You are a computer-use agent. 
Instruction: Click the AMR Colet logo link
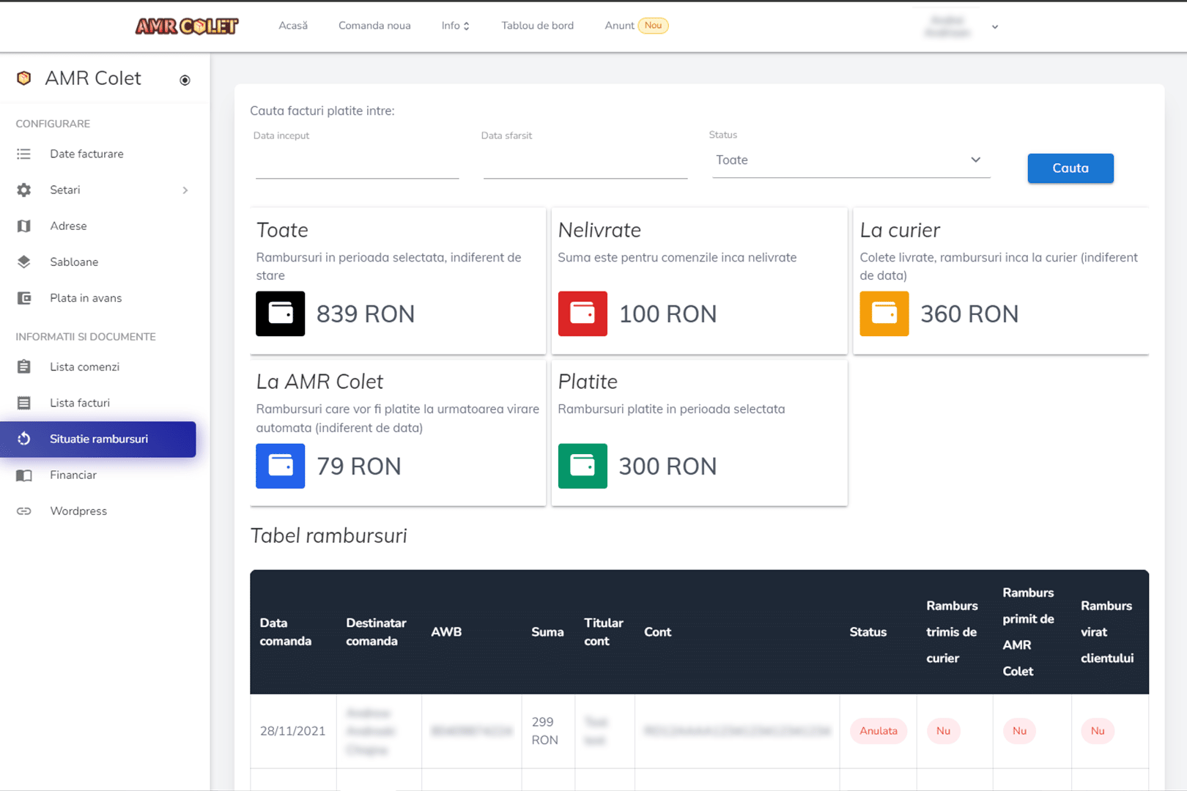click(187, 26)
